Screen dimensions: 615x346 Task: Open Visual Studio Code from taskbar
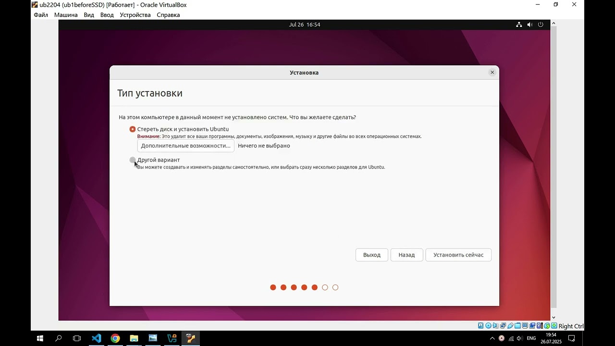pyautogui.click(x=96, y=338)
